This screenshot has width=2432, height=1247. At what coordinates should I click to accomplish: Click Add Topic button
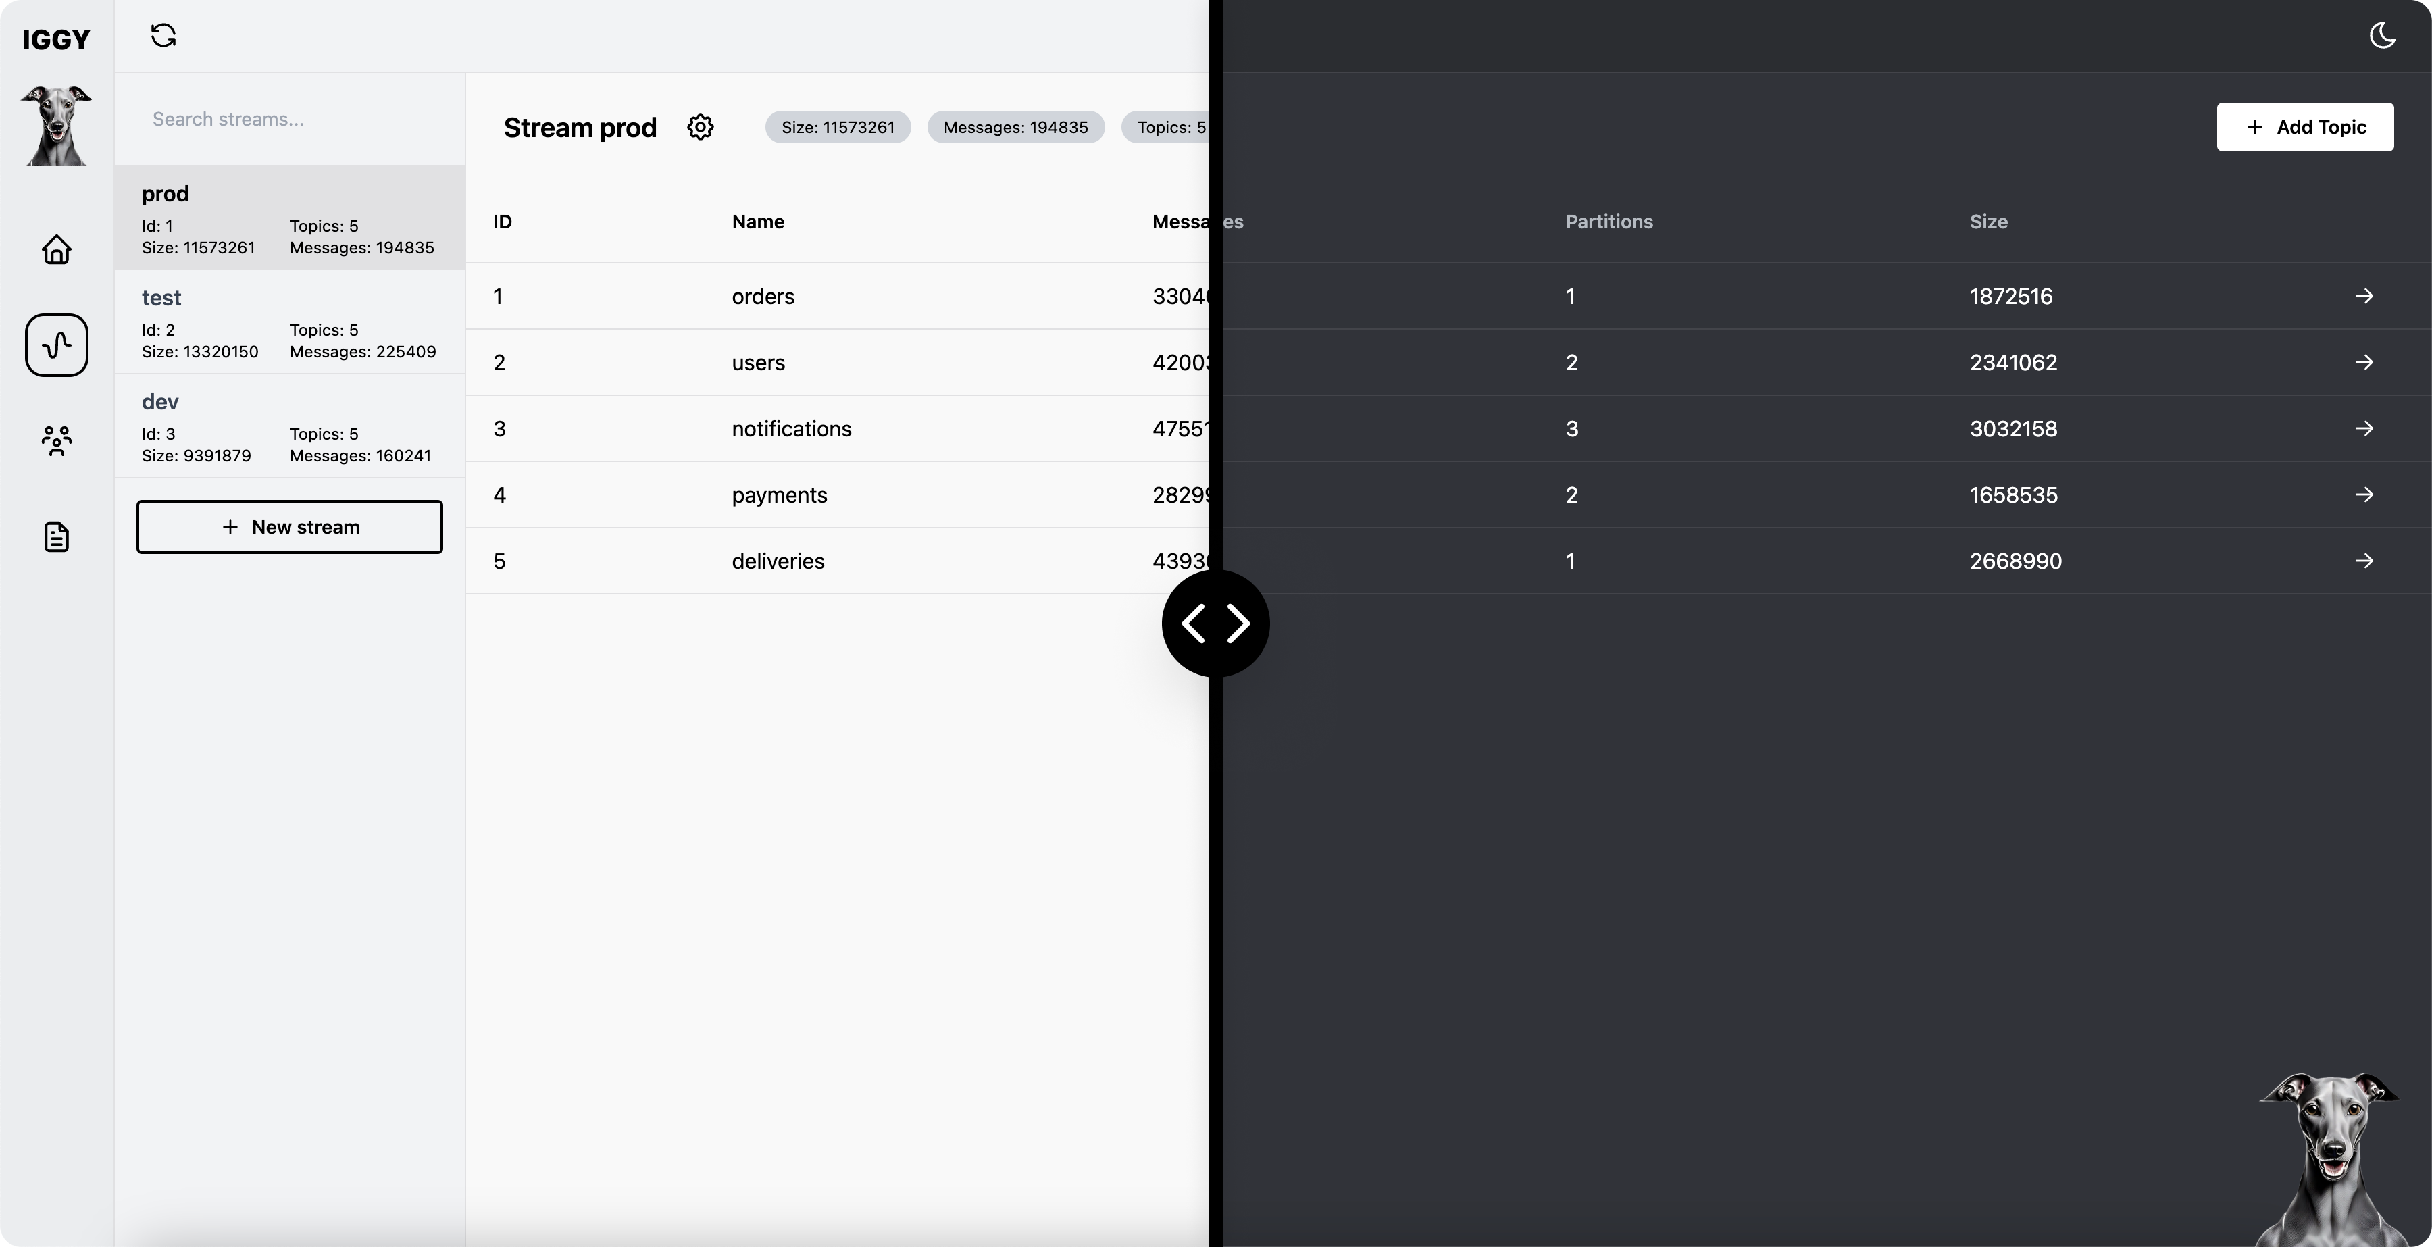tap(2305, 126)
